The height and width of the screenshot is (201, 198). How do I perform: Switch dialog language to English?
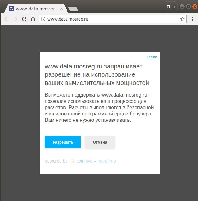(152, 57)
